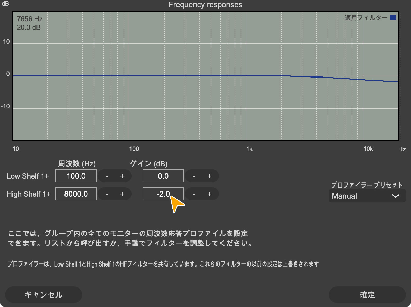
Task: Increase the High Shelf 1+ gain value
Action: (x=209, y=194)
